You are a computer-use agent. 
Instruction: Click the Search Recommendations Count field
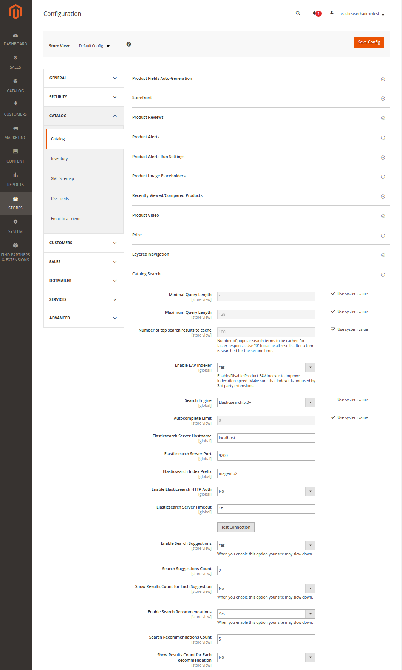point(266,639)
